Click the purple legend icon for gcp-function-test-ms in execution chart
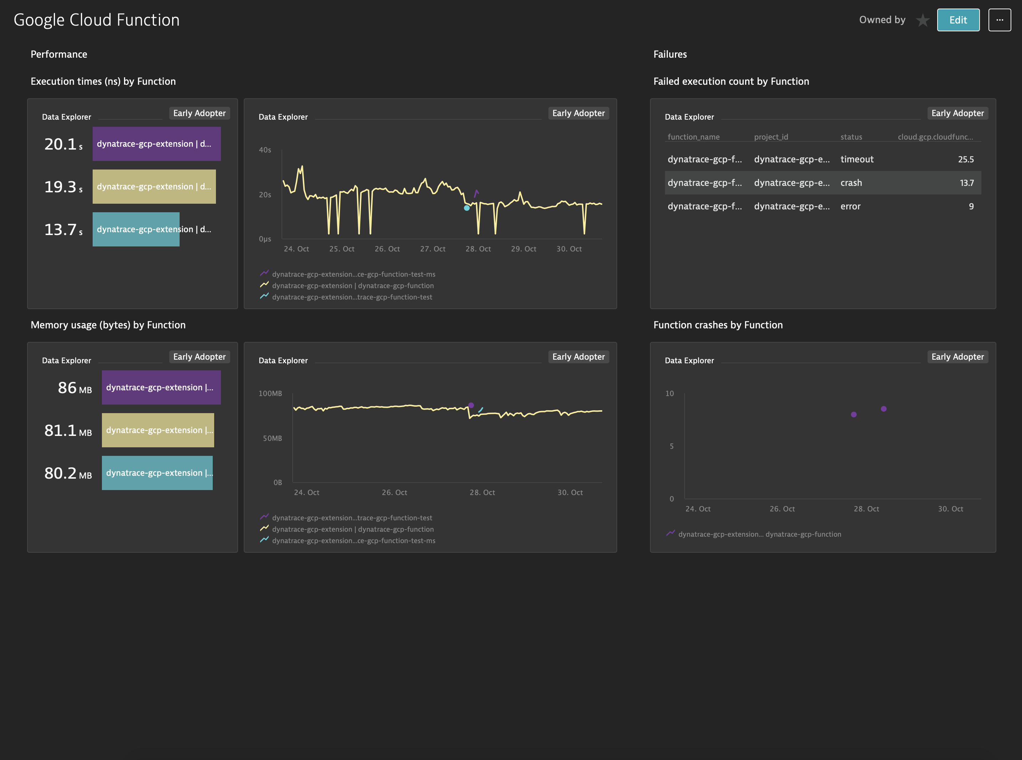Viewport: 1022px width, 760px height. click(264, 274)
